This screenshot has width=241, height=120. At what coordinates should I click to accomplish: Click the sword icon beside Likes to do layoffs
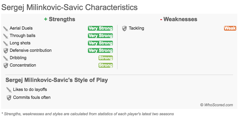[9, 90]
